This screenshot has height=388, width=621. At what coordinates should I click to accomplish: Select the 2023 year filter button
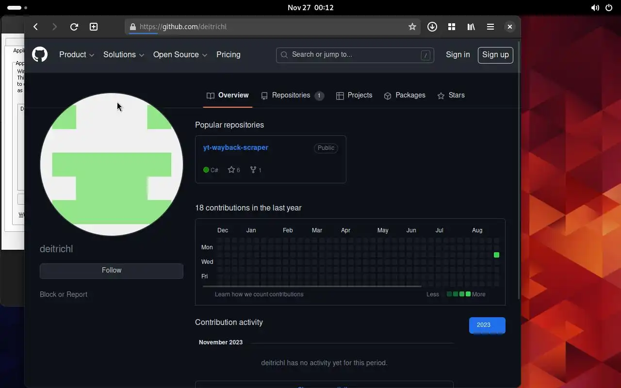click(x=487, y=325)
